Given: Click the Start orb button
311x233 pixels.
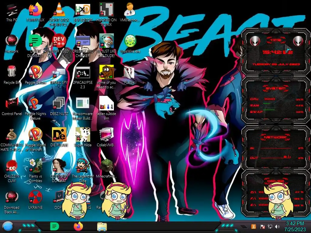Looking at the screenshot, I should pos(8,226).
